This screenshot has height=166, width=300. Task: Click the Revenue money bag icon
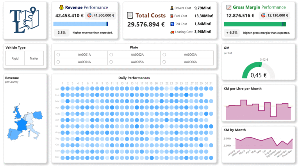tap(61, 7)
